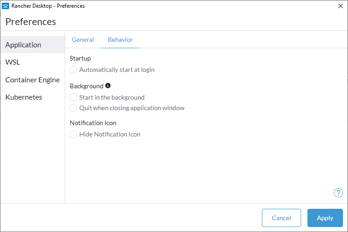Click the Rancher Desktop - Preferences title text

click(48, 6)
